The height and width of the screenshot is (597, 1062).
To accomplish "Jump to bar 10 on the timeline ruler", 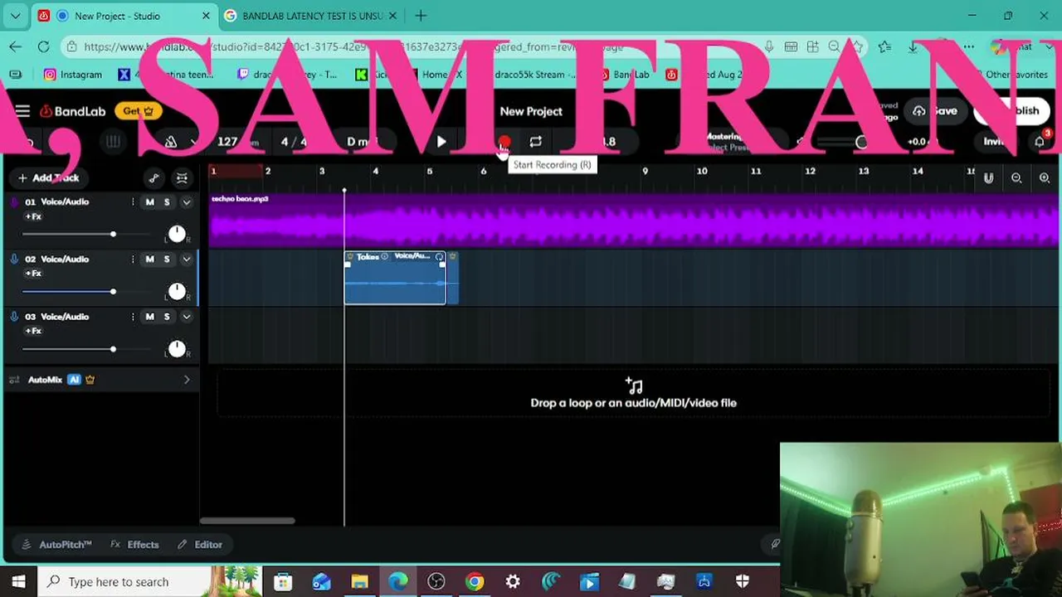I will point(702,172).
